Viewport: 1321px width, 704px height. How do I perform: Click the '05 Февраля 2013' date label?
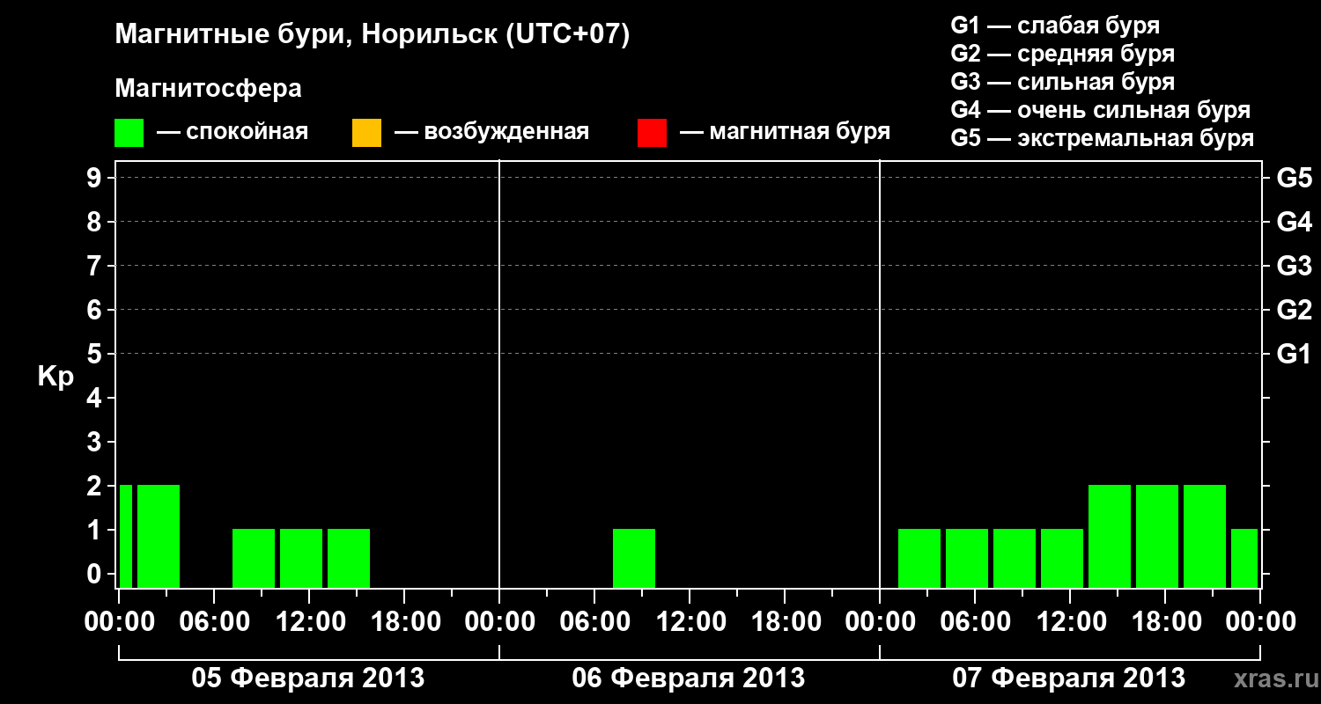pyautogui.click(x=308, y=678)
